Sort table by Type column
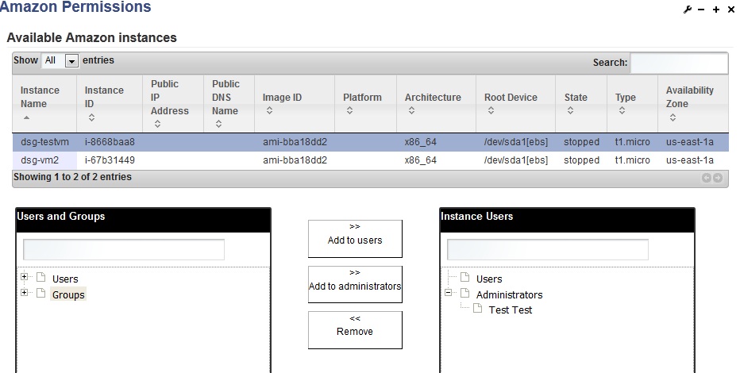This screenshot has height=373, width=740. [x=632, y=104]
